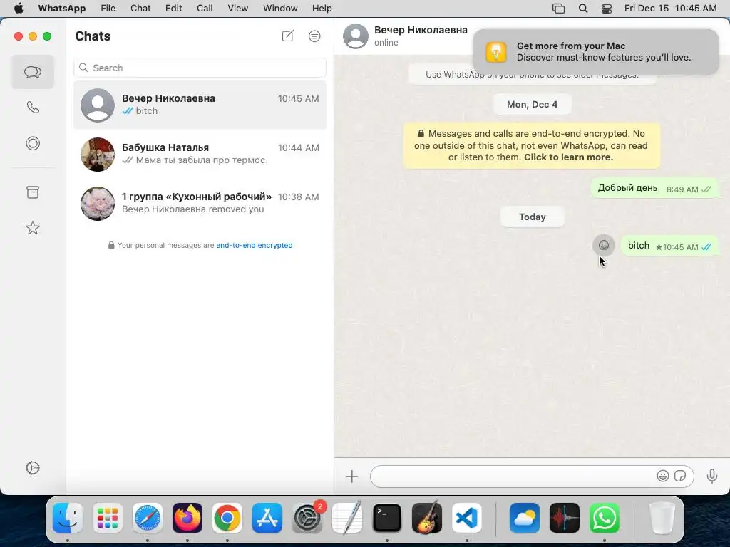The height and width of the screenshot is (547, 730).
Task: Open the Call menu
Action: tap(205, 9)
